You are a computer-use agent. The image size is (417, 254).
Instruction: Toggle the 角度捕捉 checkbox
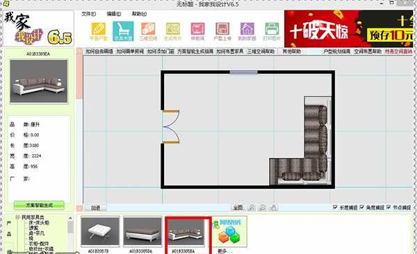(x=361, y=208)
